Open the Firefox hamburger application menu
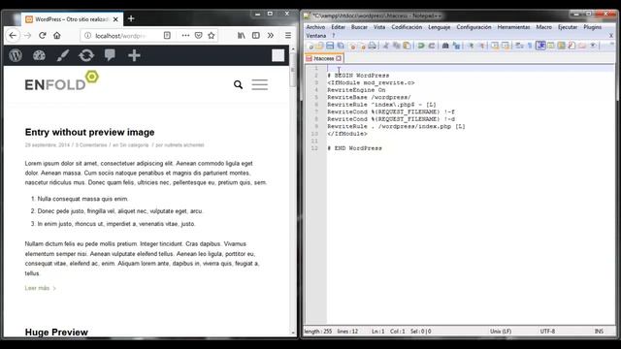 tap(288, 36)
